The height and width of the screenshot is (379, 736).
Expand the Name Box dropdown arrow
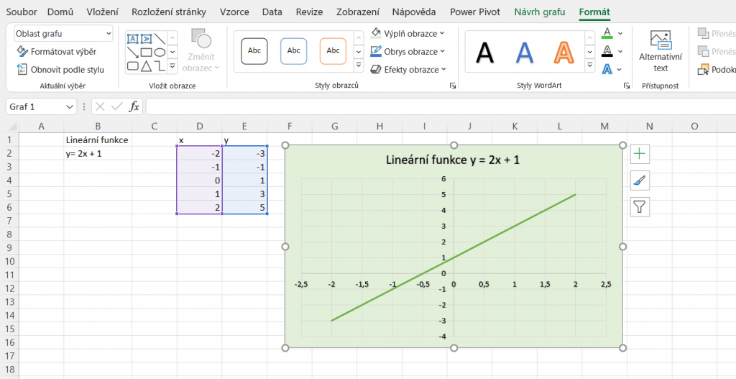(x=70, y=106)
